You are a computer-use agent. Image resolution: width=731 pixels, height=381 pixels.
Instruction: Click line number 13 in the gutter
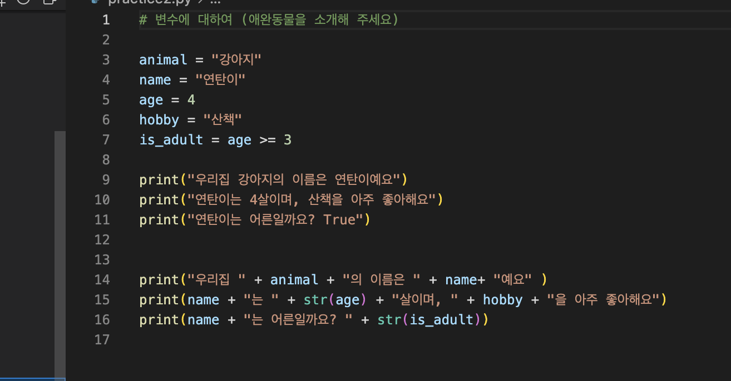pos(102,260)
